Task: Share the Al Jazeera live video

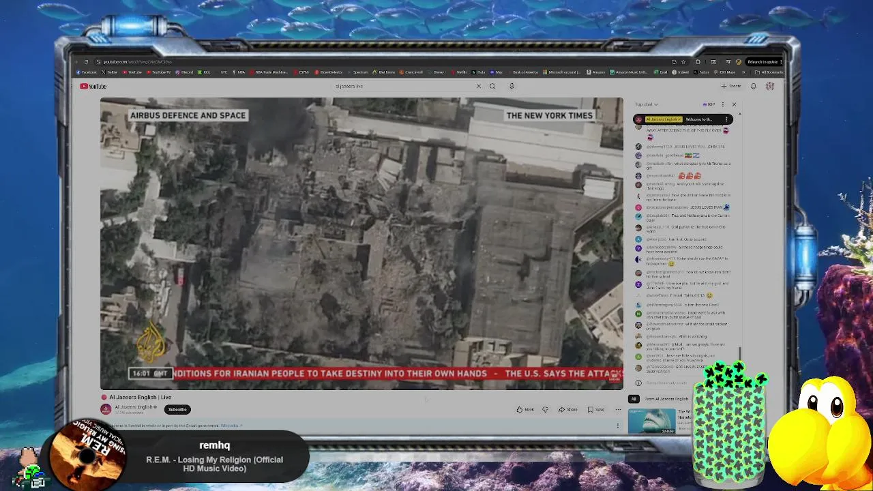Action: coord(567,409)
